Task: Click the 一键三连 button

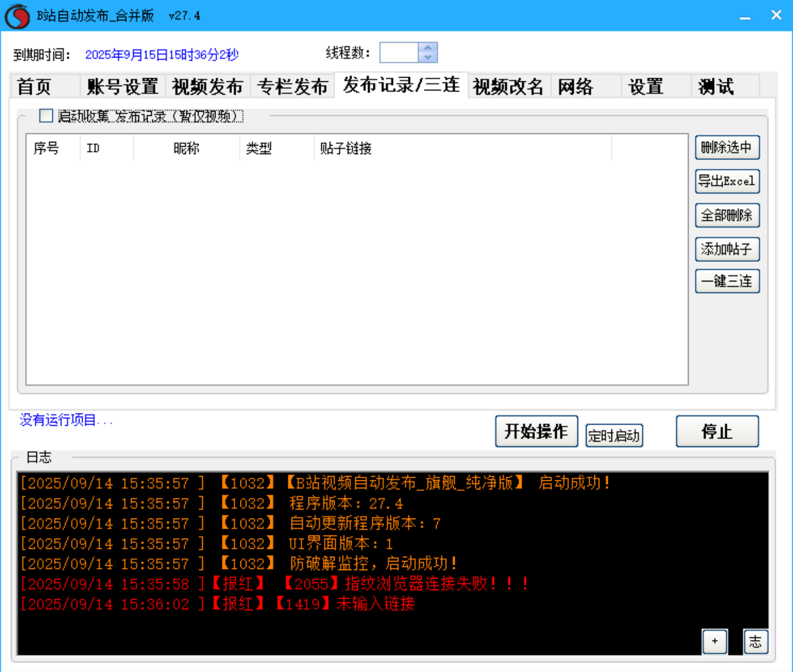Action: pos(727,281)
